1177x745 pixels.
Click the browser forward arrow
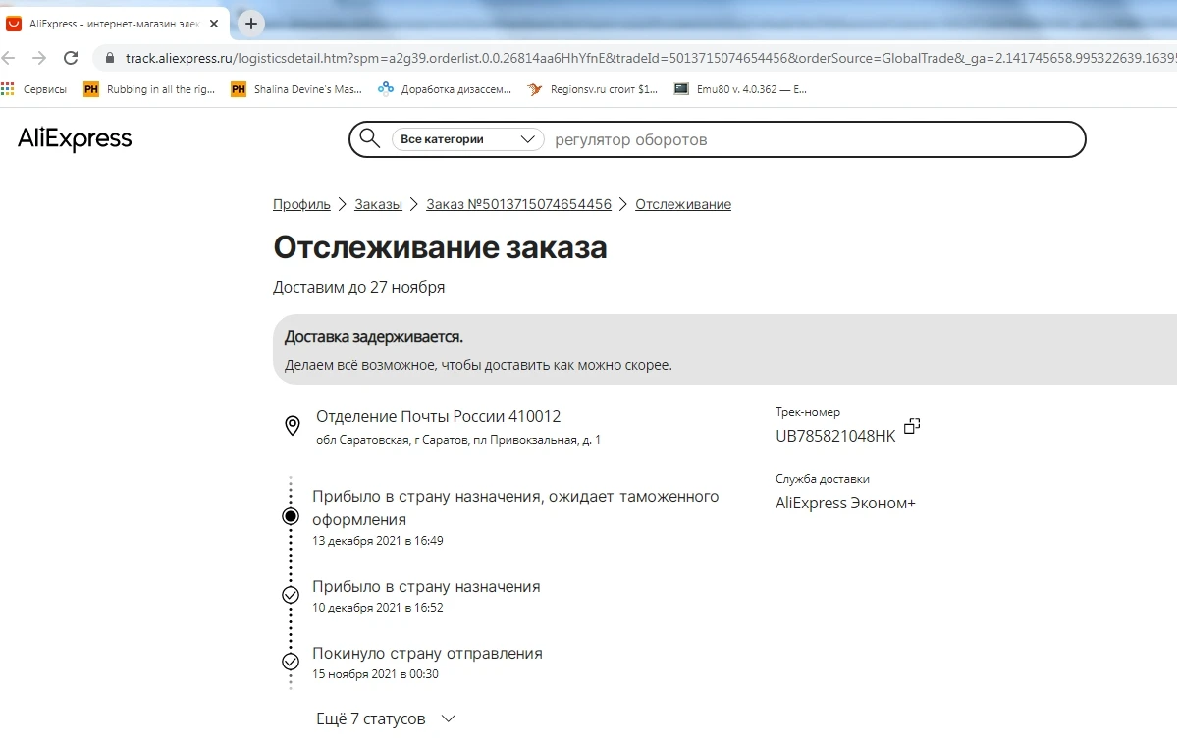[39, 58]
